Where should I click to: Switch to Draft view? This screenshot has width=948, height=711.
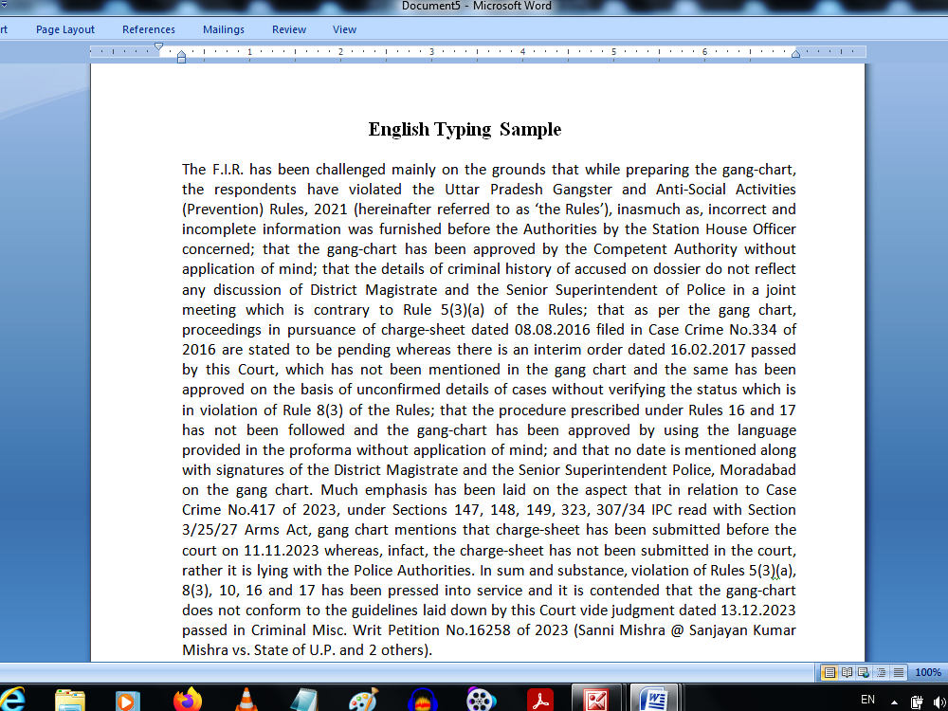tap(899, 672)
